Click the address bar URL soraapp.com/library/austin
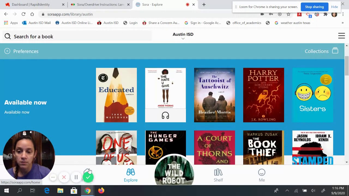Viewport: 349px width, 196px height. pos(70,14)
